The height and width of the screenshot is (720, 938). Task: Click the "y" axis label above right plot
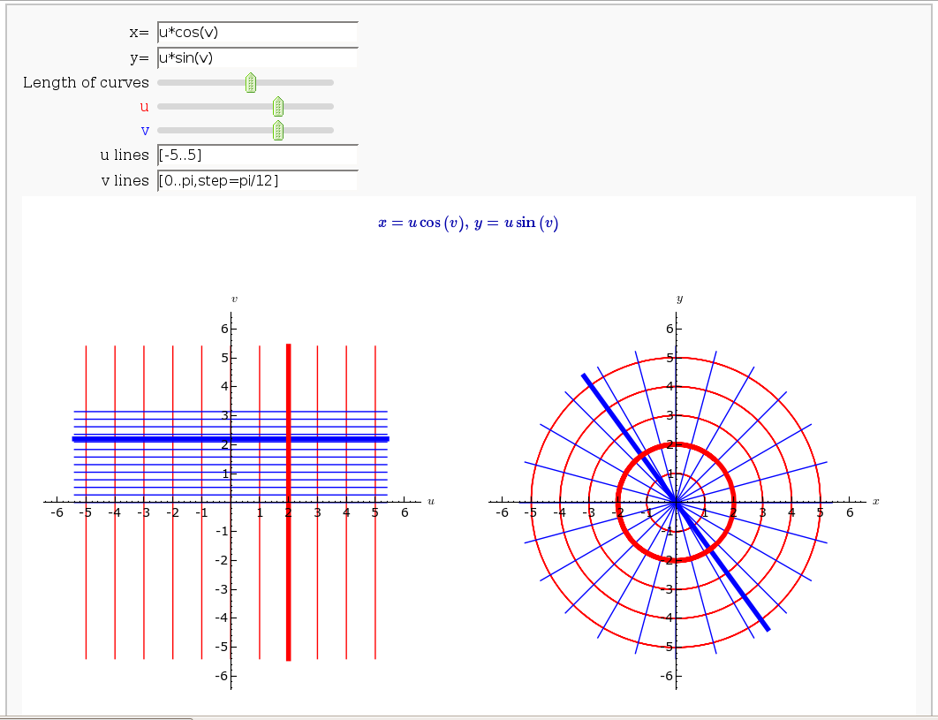(x=679, y=299)
